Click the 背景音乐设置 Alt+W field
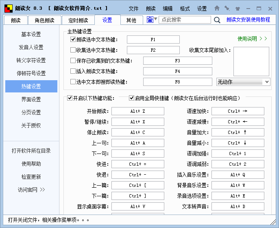 [x=238, y=185]
